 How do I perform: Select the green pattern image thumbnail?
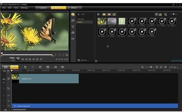tap(122, 21)
